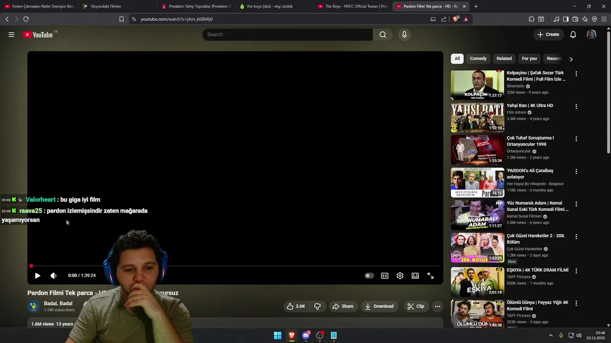
Task: Open options for 'PARDON'u Ali Çatalbaş anlatıyor
Action: tap(576, 171)
